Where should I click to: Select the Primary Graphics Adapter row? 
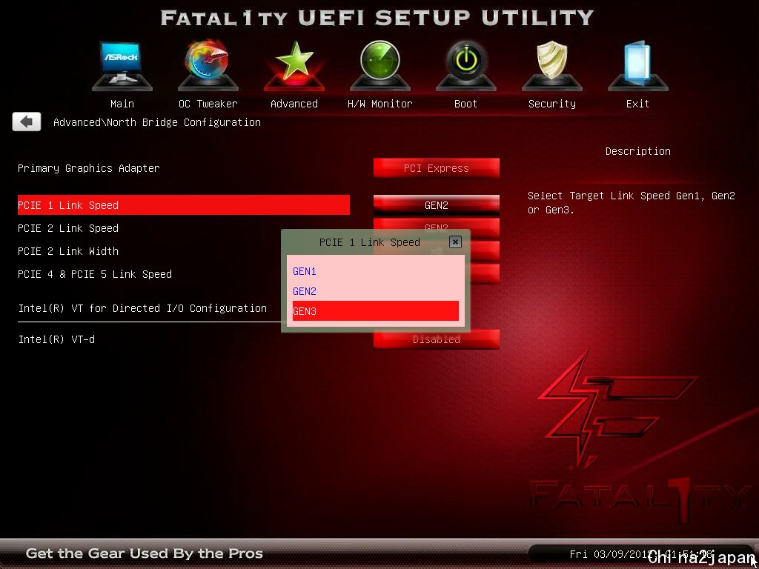[x=89, y=168]
